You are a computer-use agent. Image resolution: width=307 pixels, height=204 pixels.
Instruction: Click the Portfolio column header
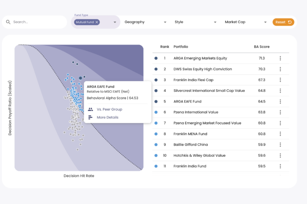[x=181, y=46]
